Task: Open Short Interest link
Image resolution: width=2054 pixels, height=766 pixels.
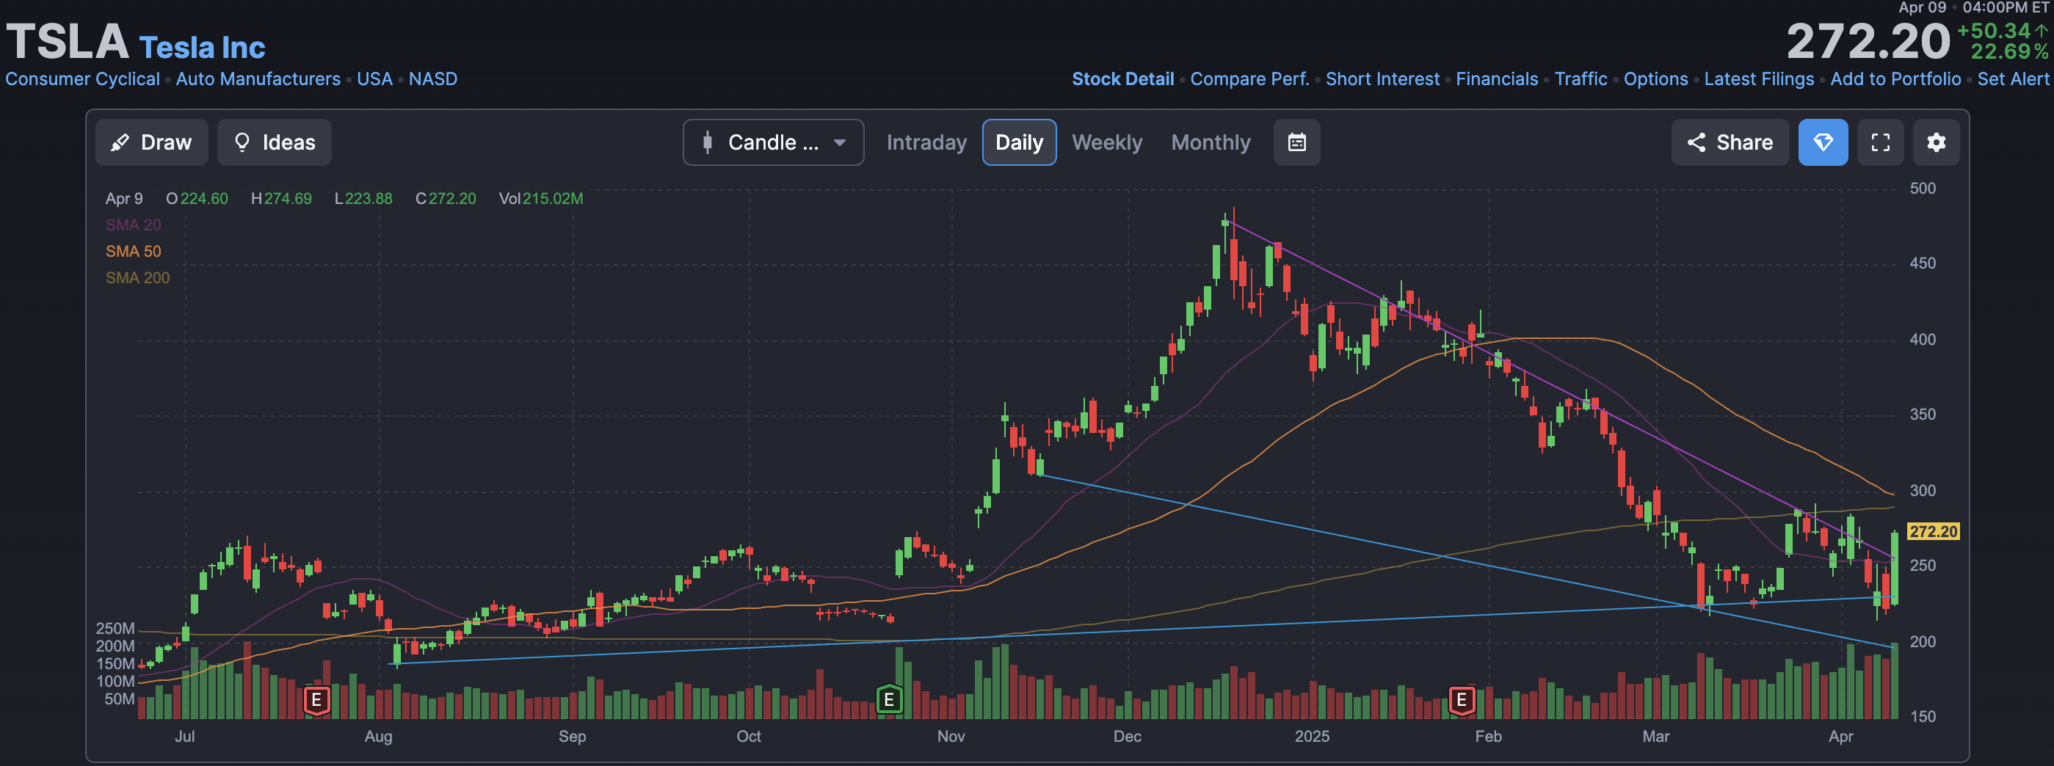Action: [x=1382, y=79]
